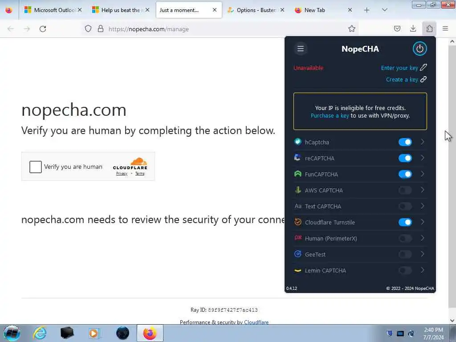456x342 pixels.
Task: Expand hCaptcha settings chevron
Action: 423,142
